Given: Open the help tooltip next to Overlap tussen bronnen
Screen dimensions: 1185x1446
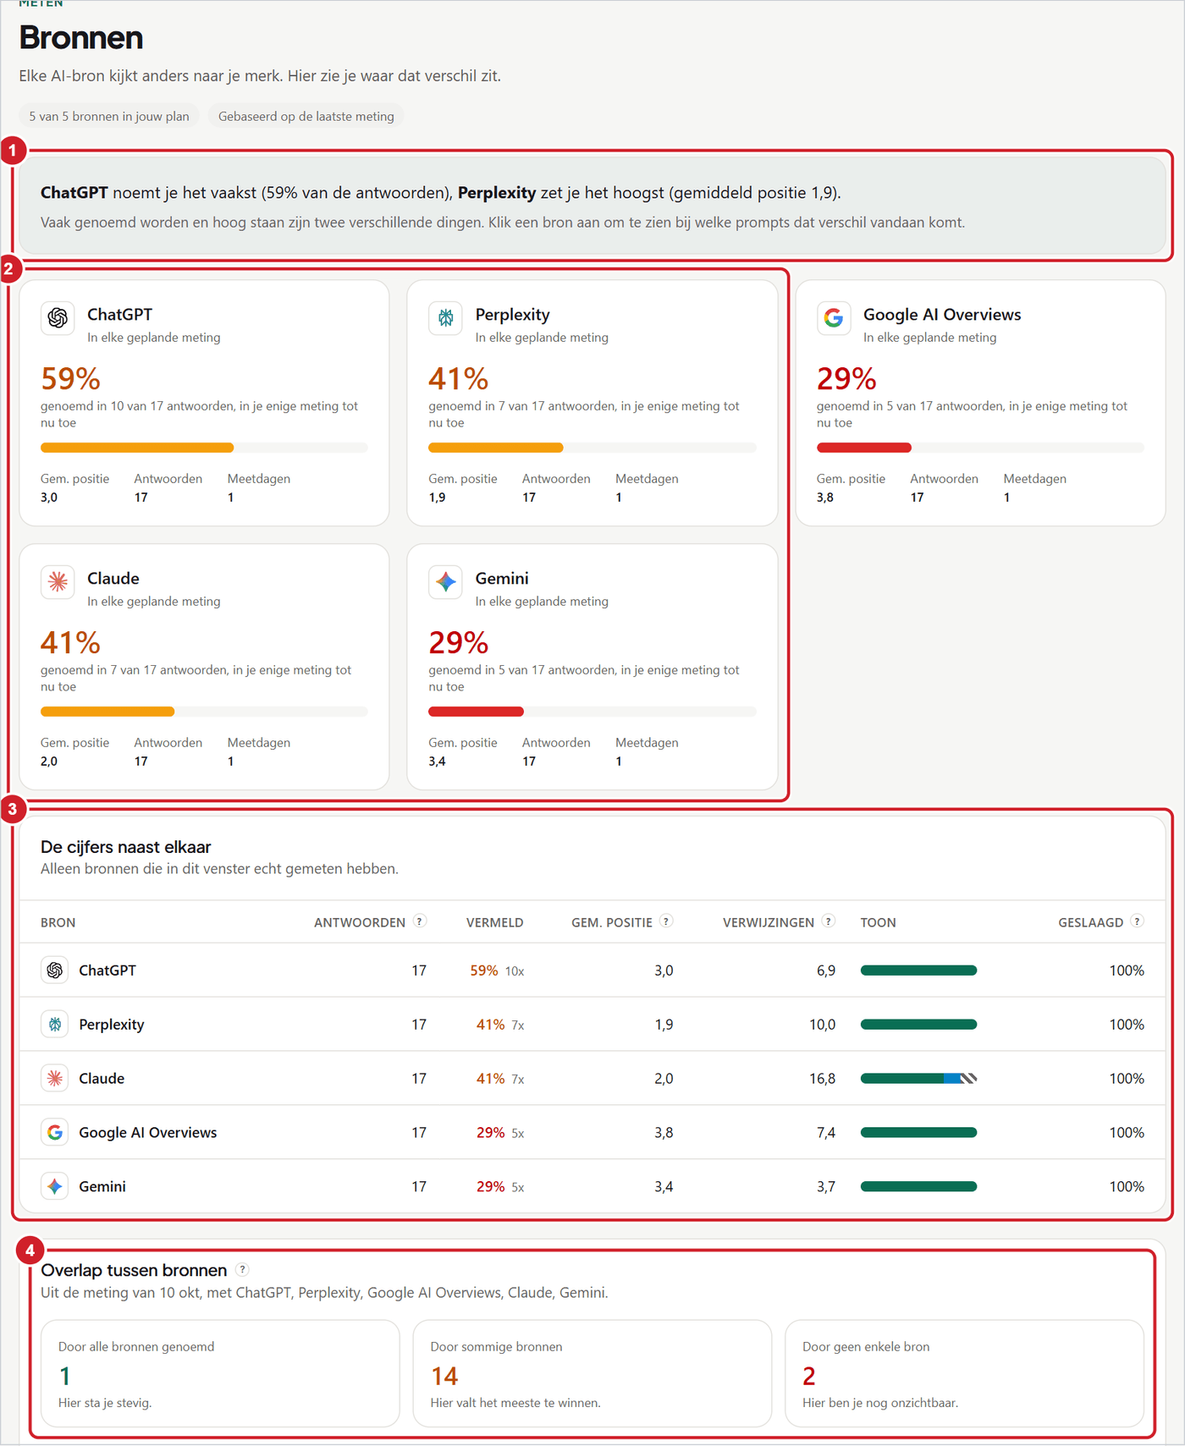Looking at the screenshot, I should click(243, 1269).
